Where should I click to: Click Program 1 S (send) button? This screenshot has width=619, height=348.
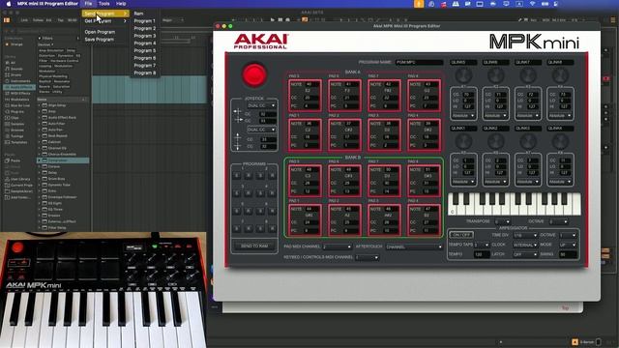pyautogui.click(x=236, y=175)
